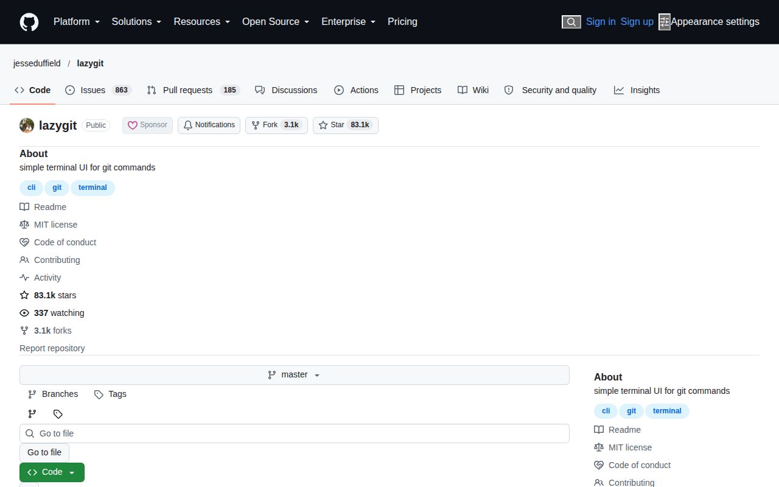Click Report repository link
Screen dimensions: 779x487
[52, 348]
